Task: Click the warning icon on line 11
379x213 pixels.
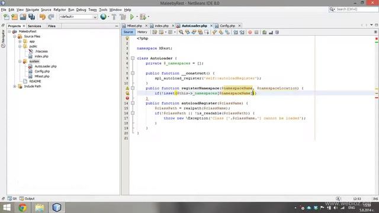Action: (x=127, y=88)
